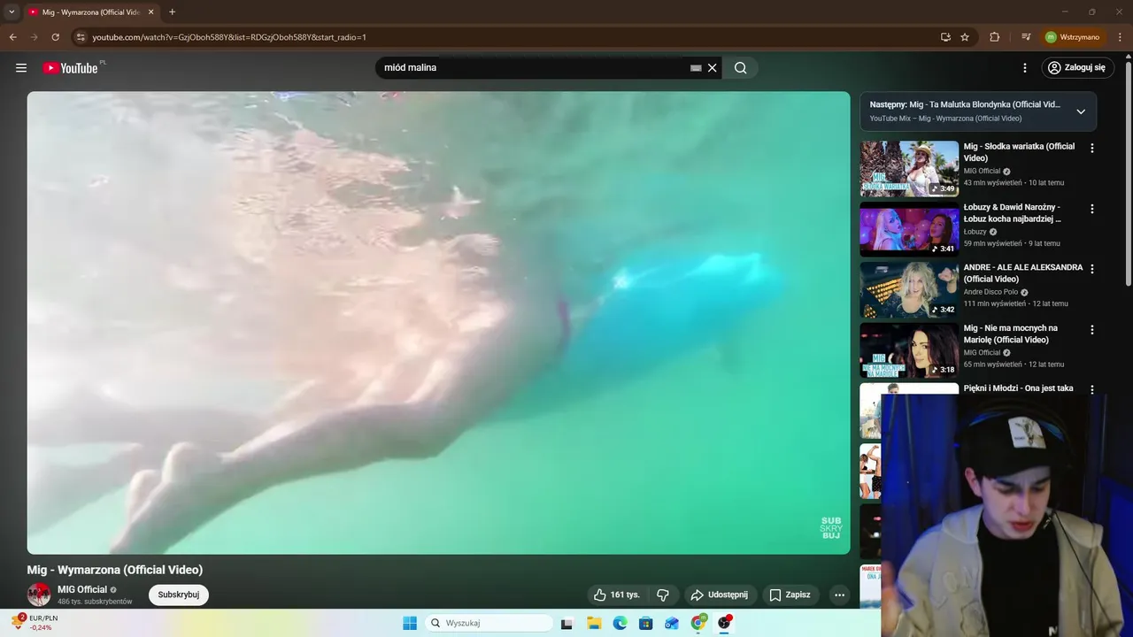Collapse the YouTube Mix playlist panel chevron
Image resolution: width=1133 pixels, height=637 pixels.
[1081, 111]
